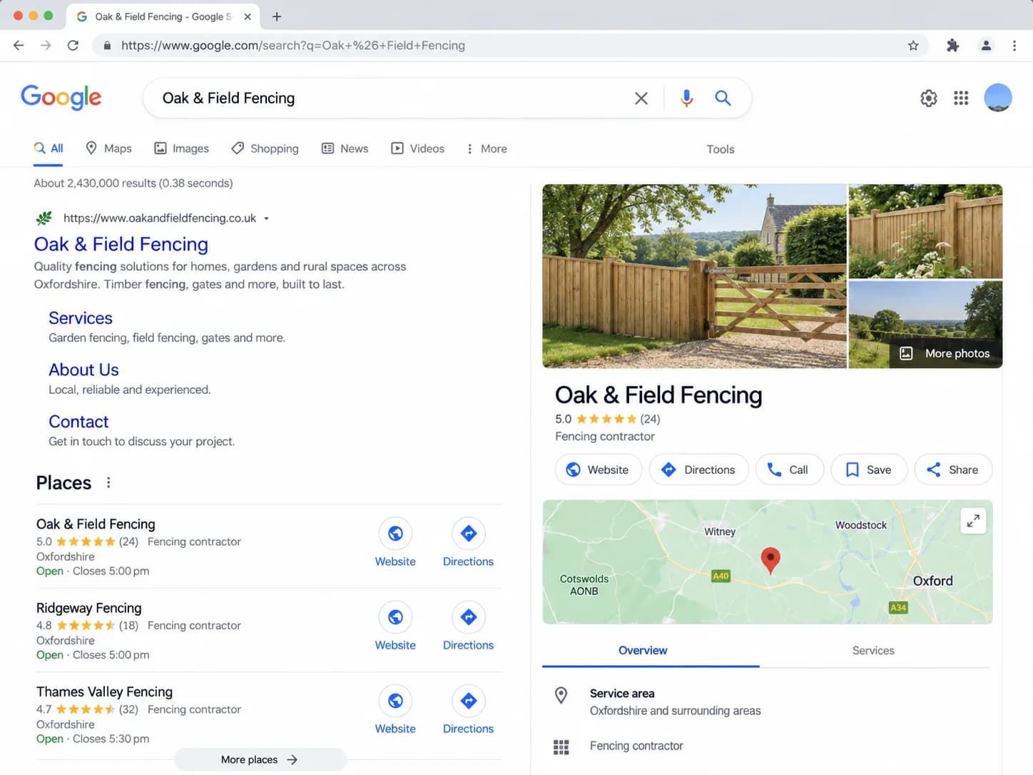Open Website icon for Ridgeway Fencing
Screen dimensions: 1033x775
coord(395,617)
